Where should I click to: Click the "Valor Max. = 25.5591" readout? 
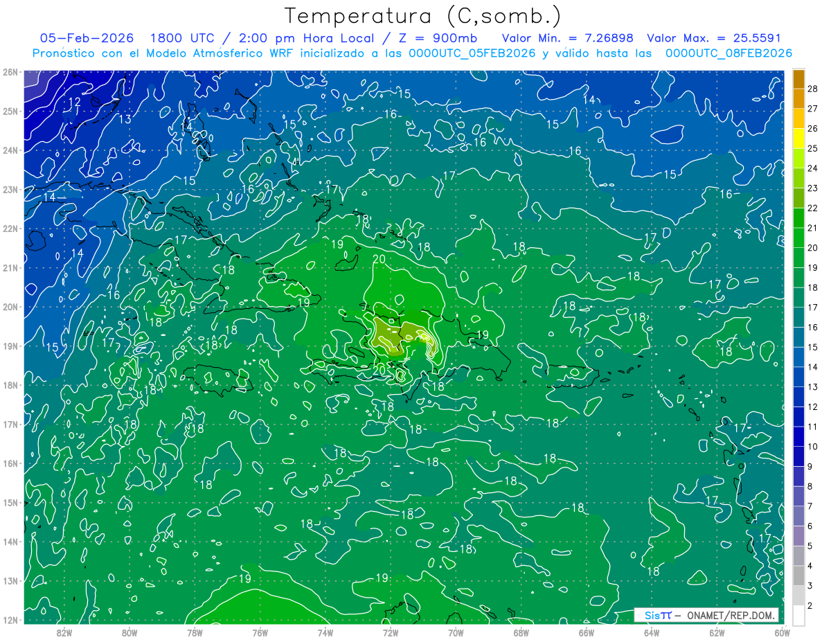pos(715,38)
